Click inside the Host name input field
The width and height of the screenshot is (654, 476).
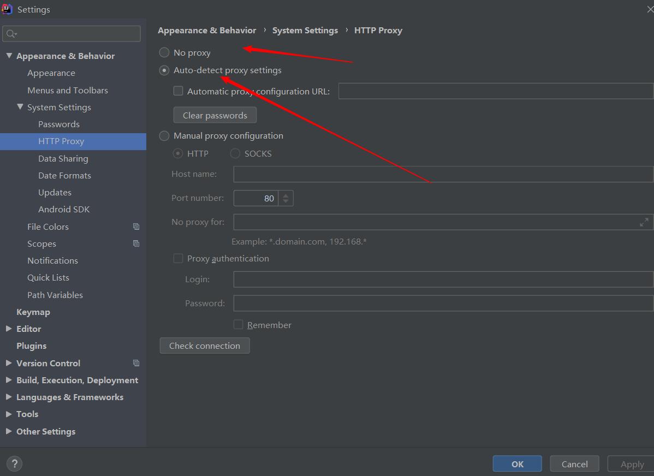tap(382, 174)
